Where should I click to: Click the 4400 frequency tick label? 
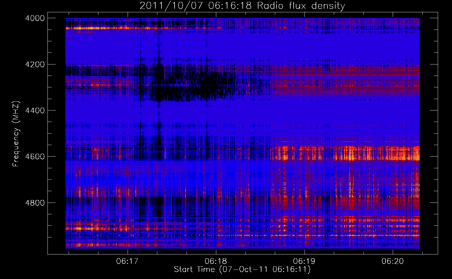coord(35,110)
